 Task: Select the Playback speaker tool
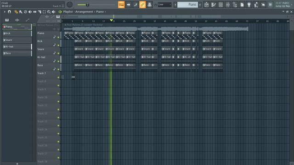pos(53,12)
